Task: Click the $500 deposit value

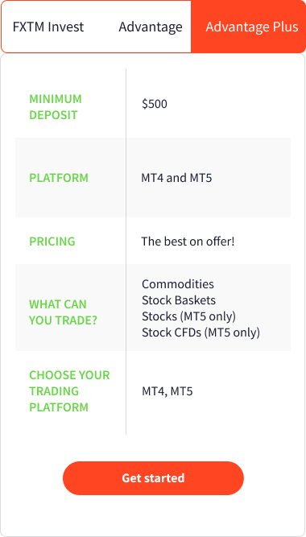Action: 155,104
